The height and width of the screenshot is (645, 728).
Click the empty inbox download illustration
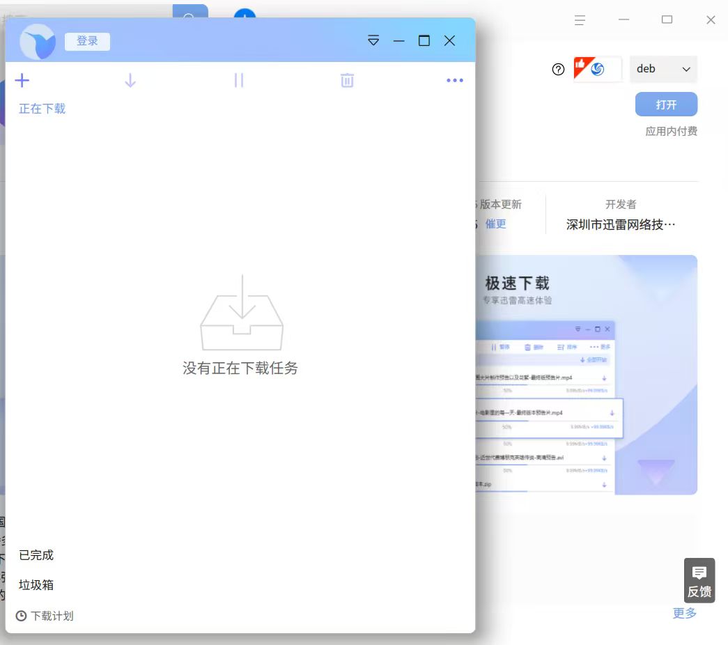pyautogui.click(x=242, y=312)
